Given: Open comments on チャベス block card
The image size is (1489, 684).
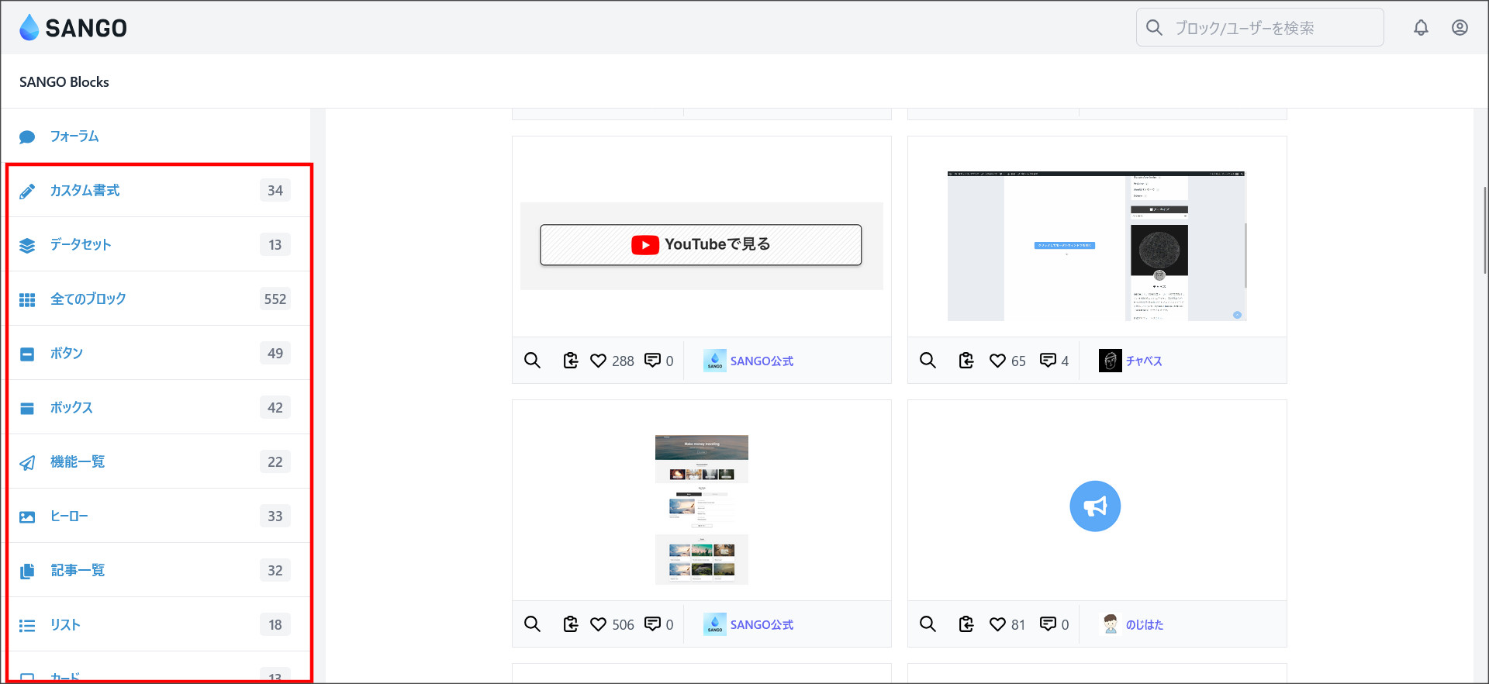Looking at the screenshot, I should tap(1048, 361).
